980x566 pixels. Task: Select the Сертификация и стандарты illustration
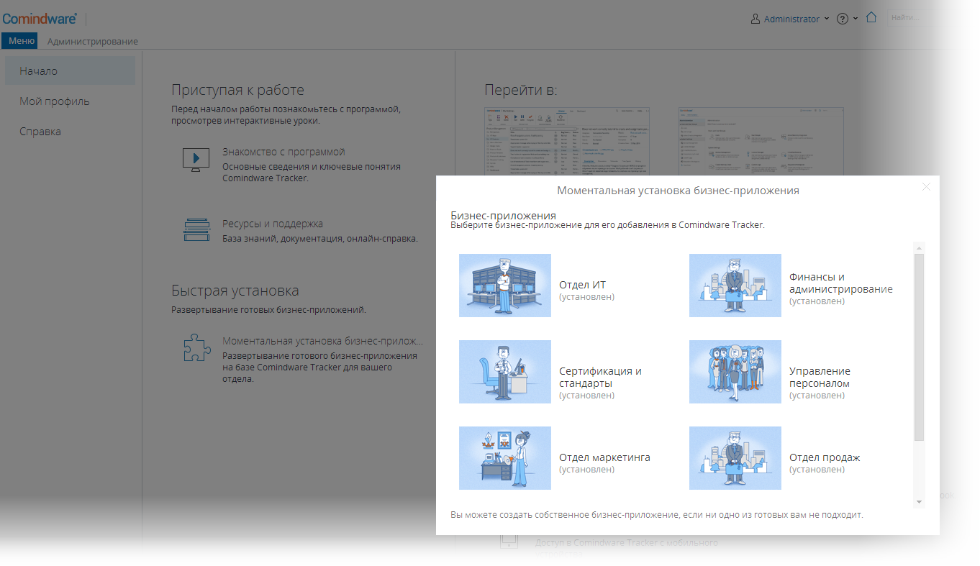click(505, 372)
